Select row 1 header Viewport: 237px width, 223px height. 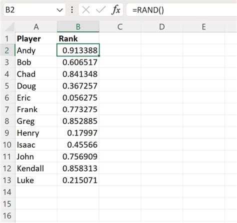click(x=7, y=38)
